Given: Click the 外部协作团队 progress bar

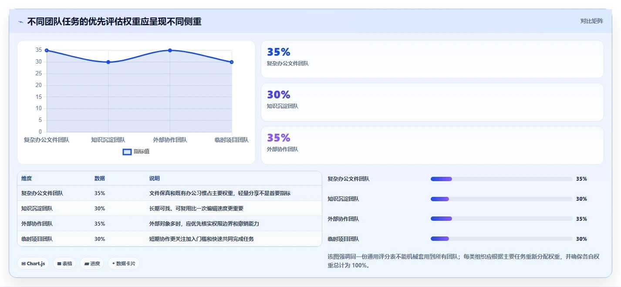Looking at the screenshot, I should 501,219.
